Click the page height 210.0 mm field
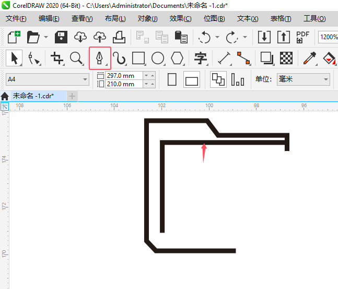The image size is (338, 289). [124, 84]
